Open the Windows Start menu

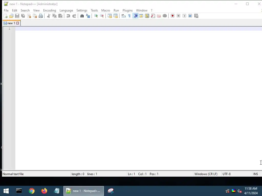pyautogui.click(x=6, y=191)
